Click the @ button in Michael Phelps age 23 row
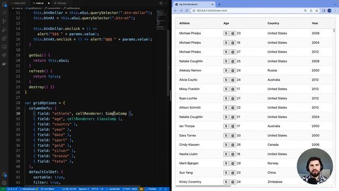Viewport: 339px width, 191px height. point(233,33)
